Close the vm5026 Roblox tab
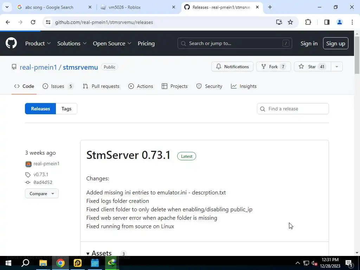This screenshot has width=360, height=270. [174, 7]
